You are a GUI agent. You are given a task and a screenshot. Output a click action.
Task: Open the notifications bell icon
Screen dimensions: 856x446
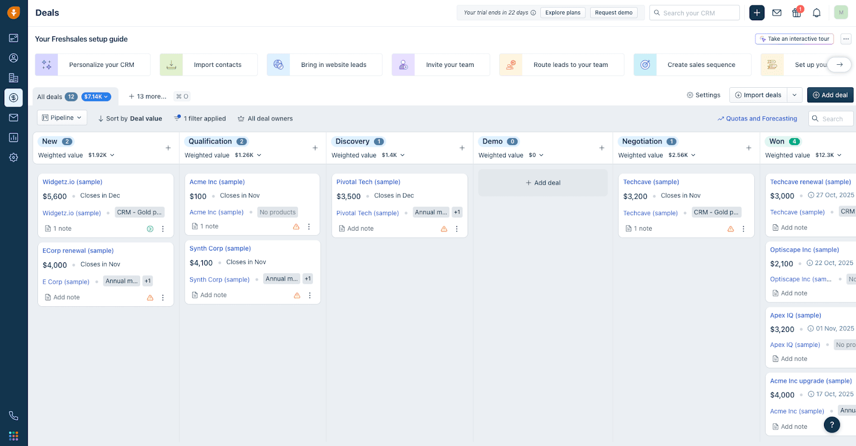(816, 13)
